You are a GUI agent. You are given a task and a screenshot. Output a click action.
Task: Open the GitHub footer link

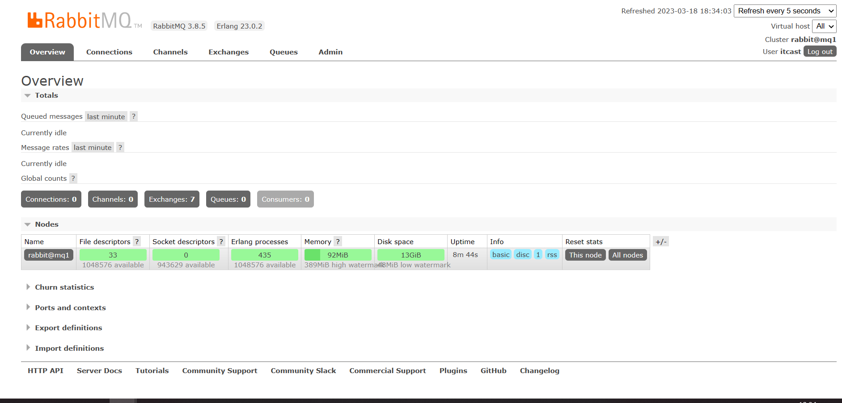pyautogui.click(x=493, y=370)
